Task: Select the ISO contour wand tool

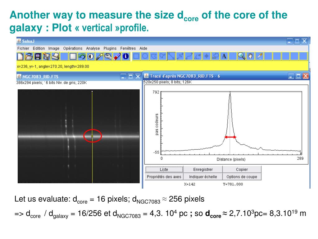Action: pyautogui.click(x=216, y=56)
